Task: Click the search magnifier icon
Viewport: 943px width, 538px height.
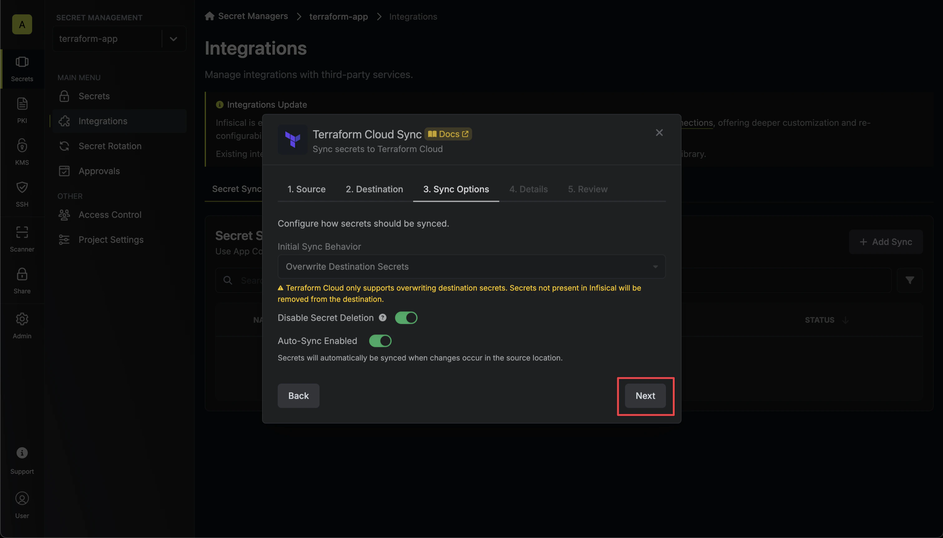Action: (228, 280)
